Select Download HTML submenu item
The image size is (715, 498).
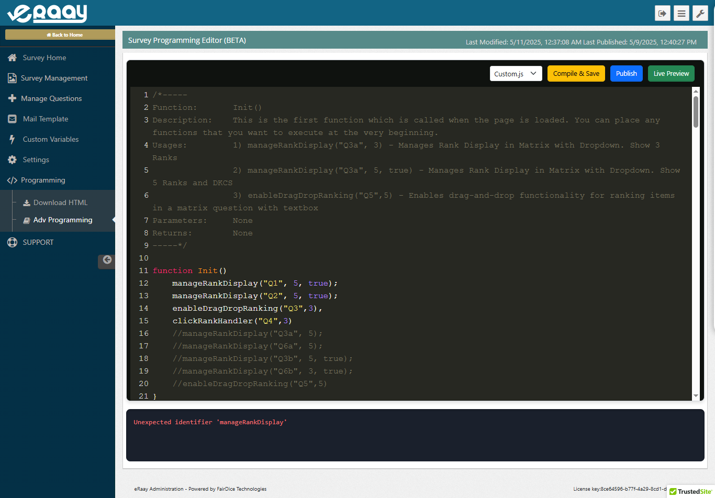coord(60,202)
